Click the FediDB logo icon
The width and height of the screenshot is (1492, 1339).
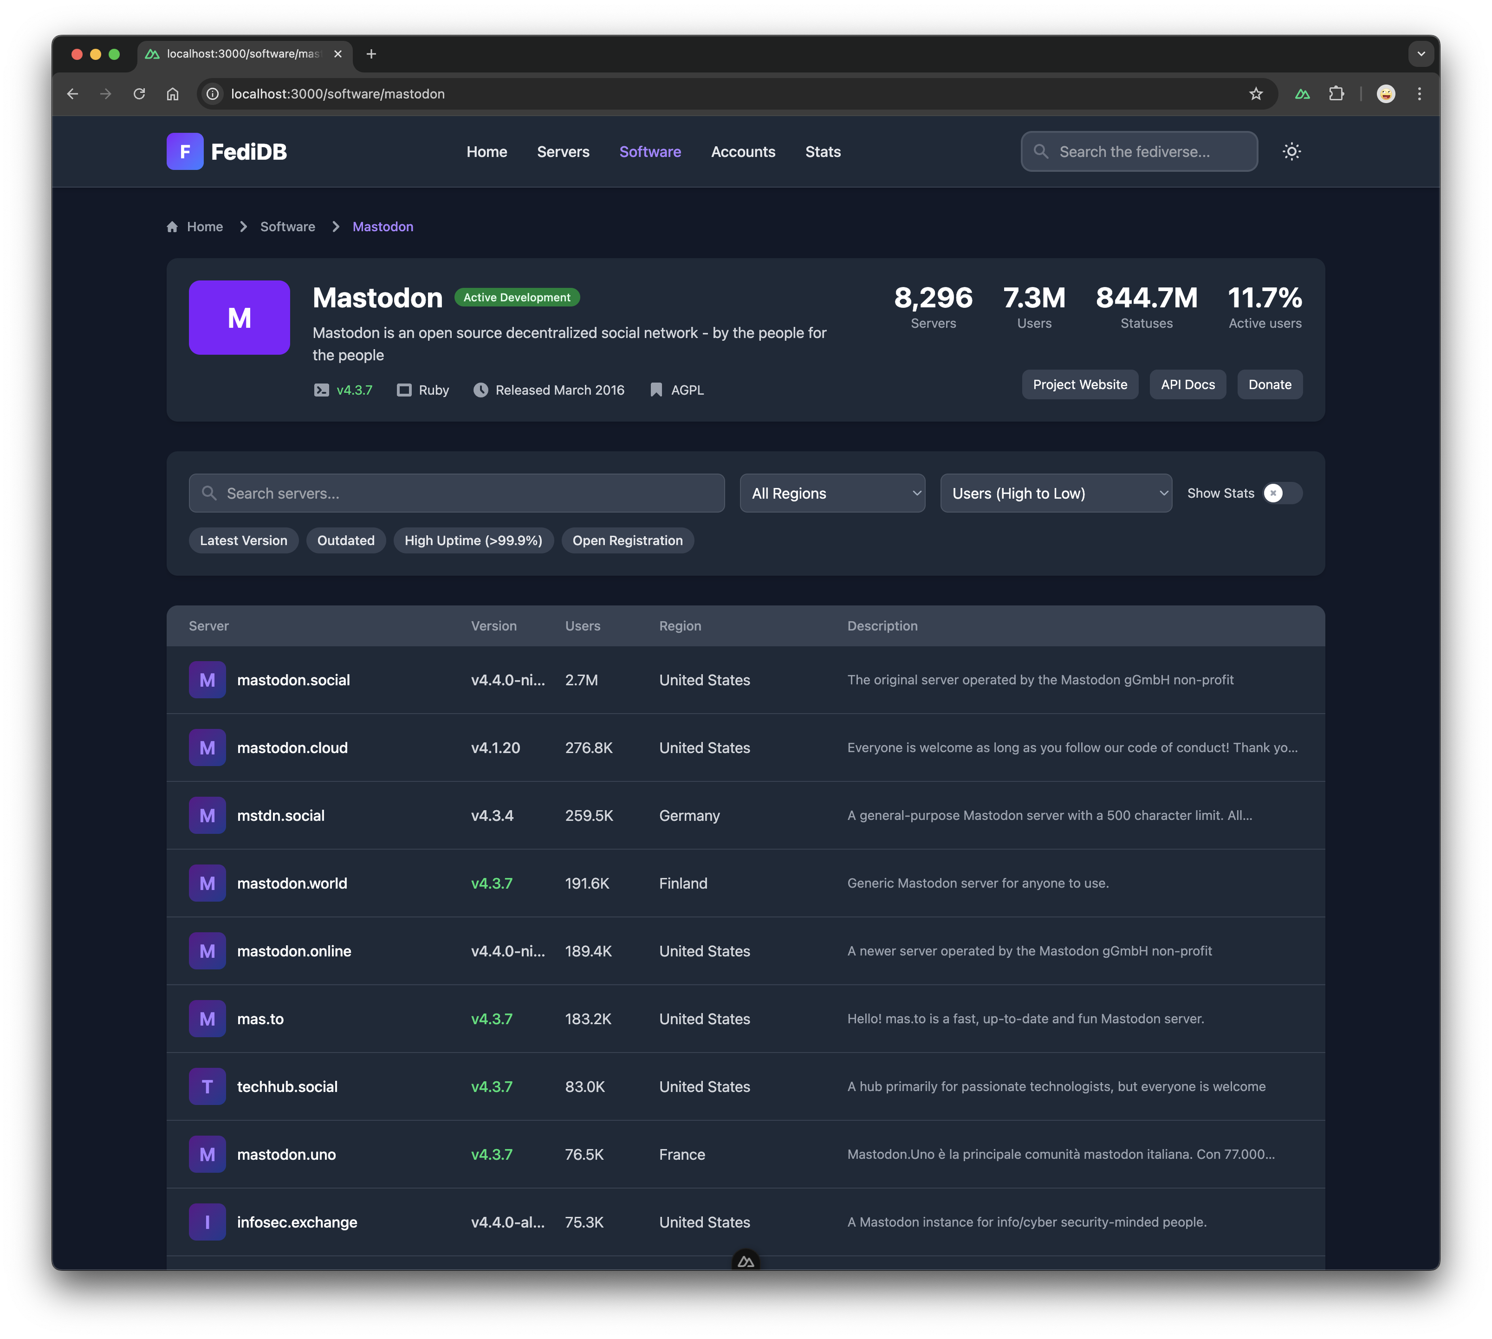(185, 152)
